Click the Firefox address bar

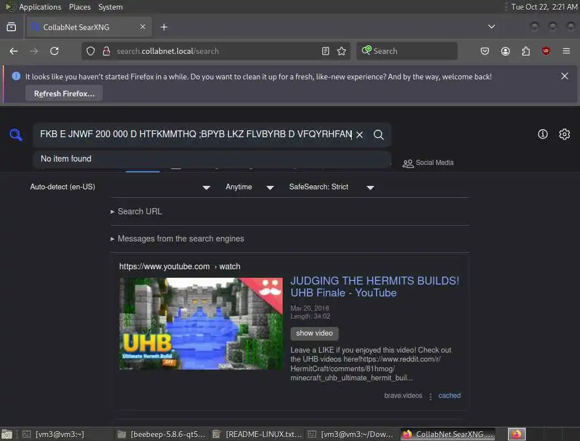pyautogui.click(x=216, y=51)
